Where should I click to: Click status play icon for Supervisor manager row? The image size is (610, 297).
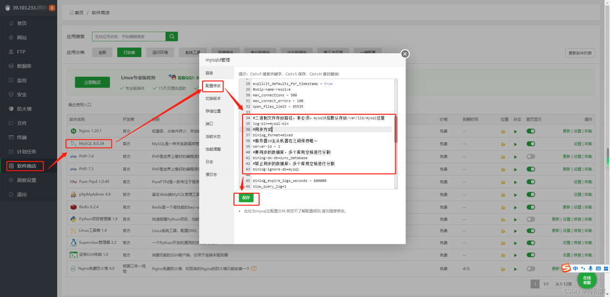point(515,242)
